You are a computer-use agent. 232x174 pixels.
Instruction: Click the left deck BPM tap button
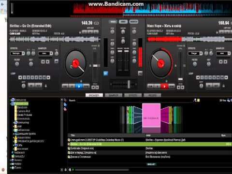click(x=97, y=23)
